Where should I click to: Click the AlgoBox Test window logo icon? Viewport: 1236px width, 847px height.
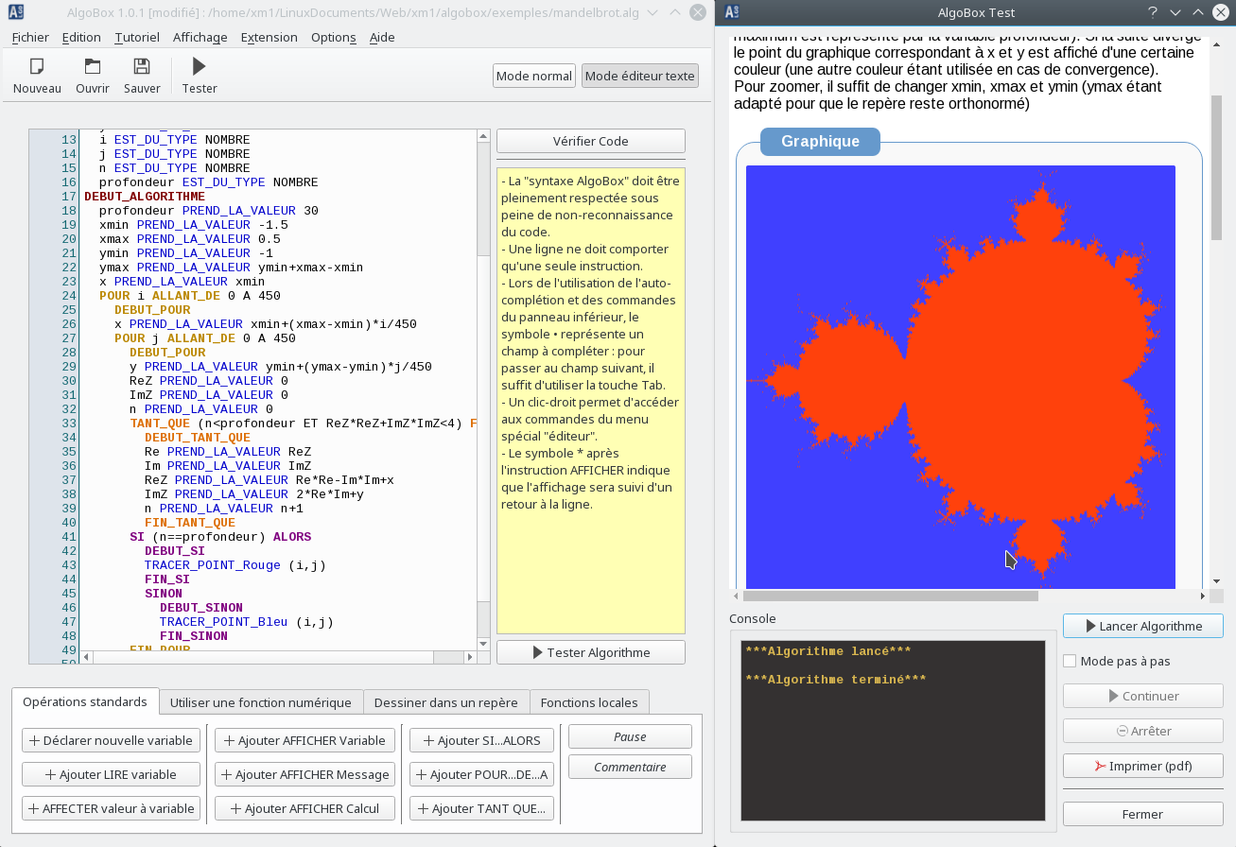[732, 12]
